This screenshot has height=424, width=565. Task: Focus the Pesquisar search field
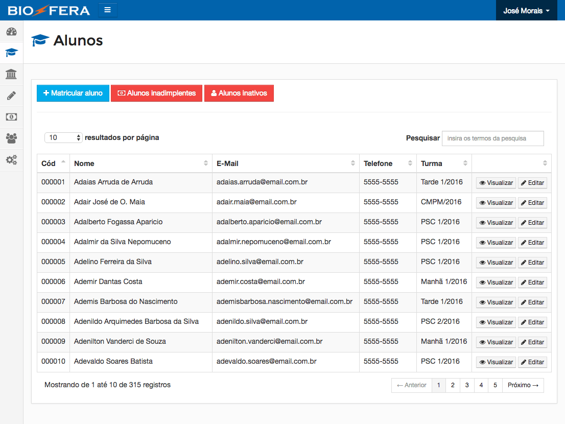pyautogui.click(x=492, y=138)
